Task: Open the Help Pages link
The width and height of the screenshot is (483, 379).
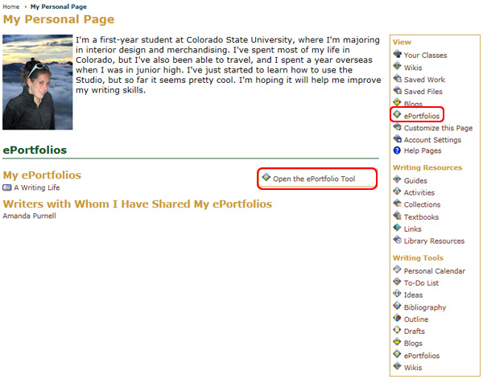Action: [x=423, y=150]
